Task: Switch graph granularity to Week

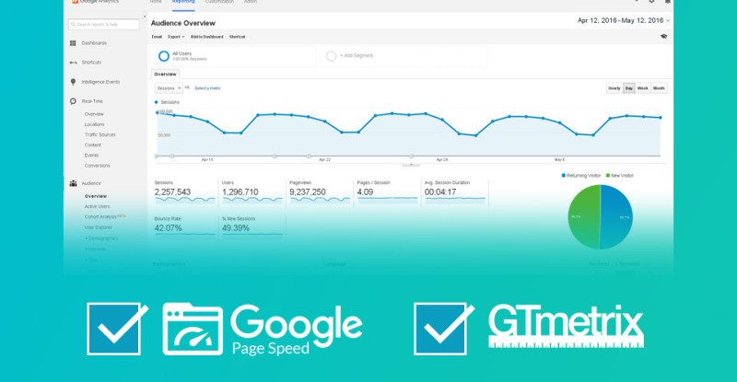Action: click(x=642, y=87)
